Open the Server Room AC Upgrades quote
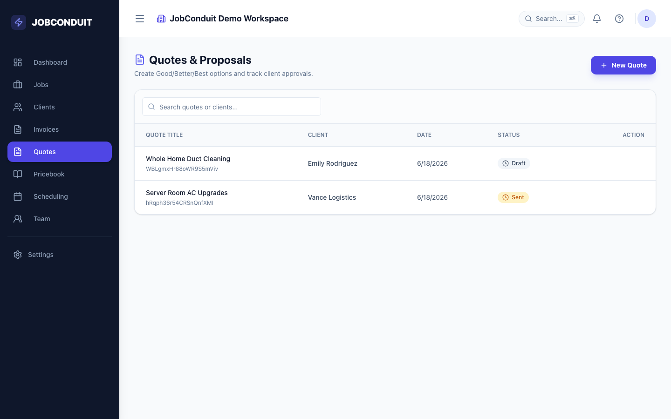This screenshot has height=419, width=671. 187,193
